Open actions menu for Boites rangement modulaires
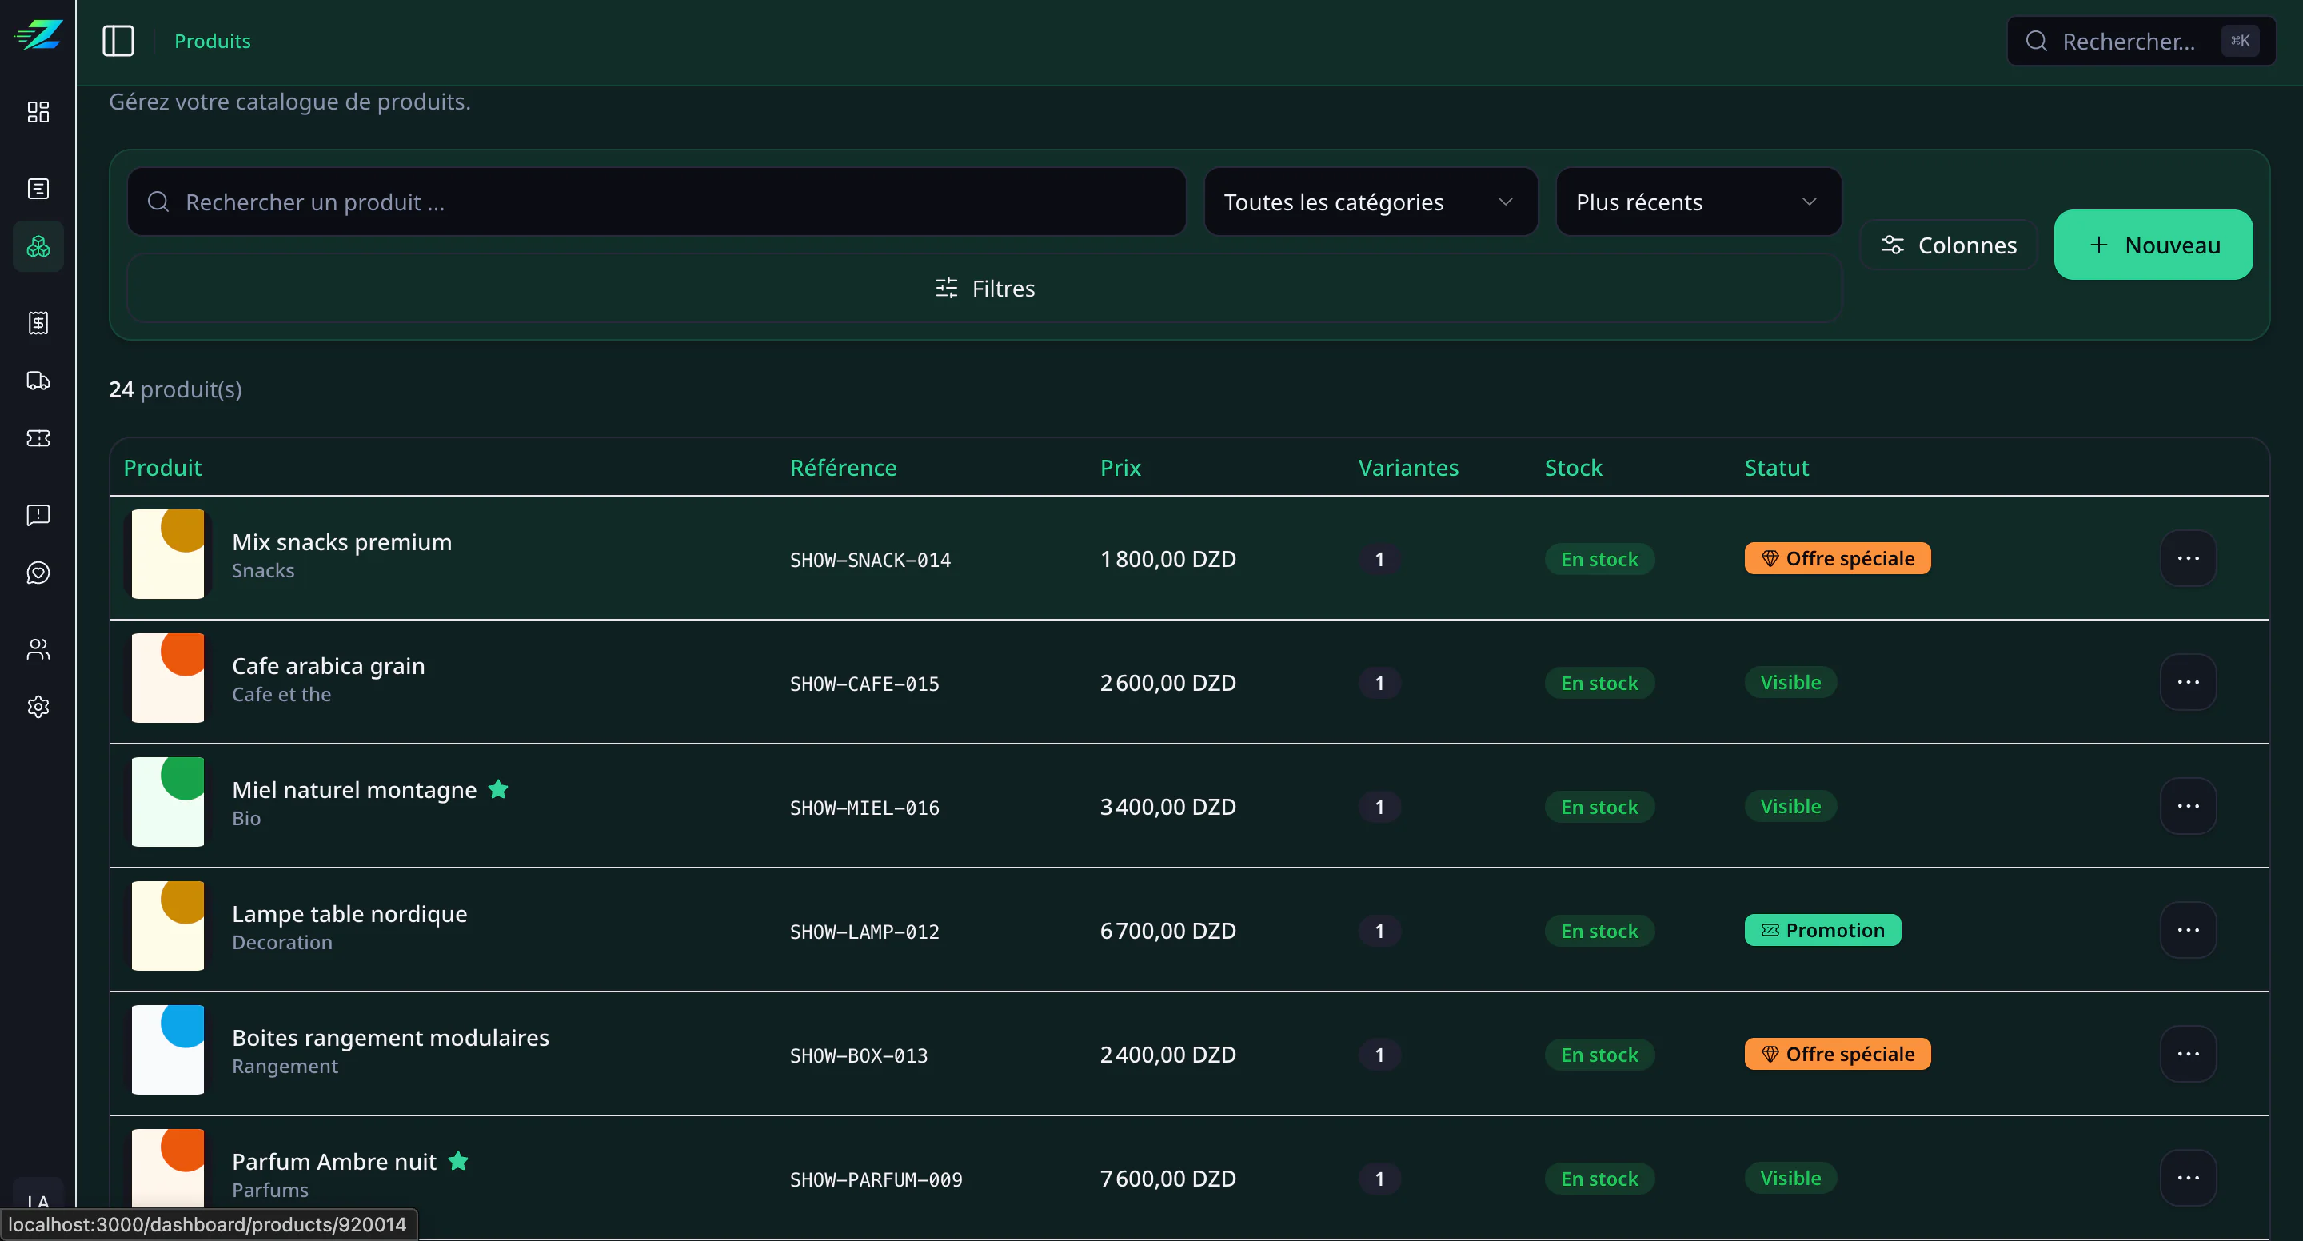The height and width of the screenshot is (1241, 2303). [2188, 1054]
